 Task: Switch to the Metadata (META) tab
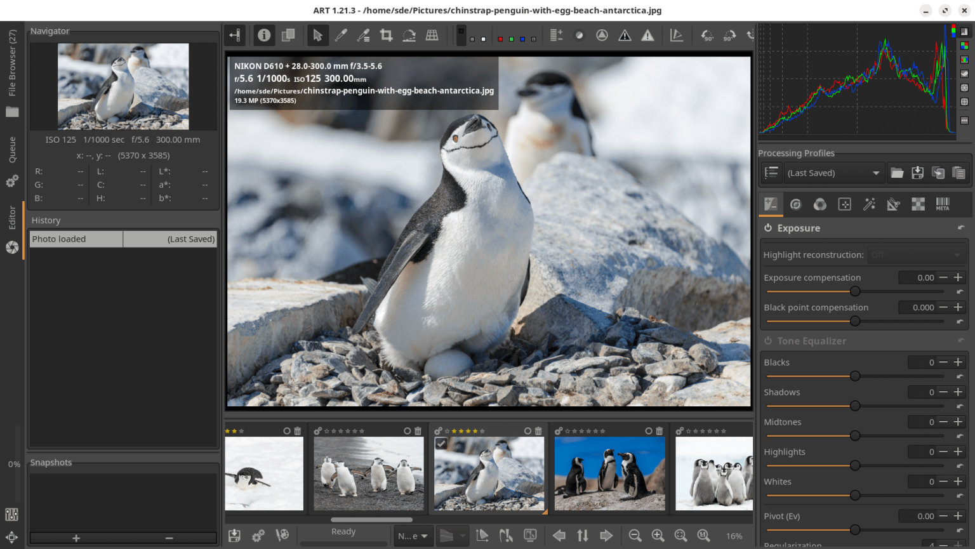tap(943, 204)
